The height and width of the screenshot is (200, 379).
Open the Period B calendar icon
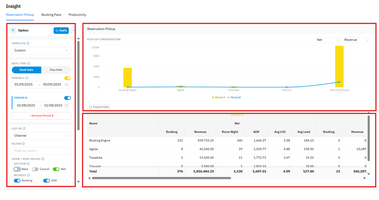tap(66, 106)
